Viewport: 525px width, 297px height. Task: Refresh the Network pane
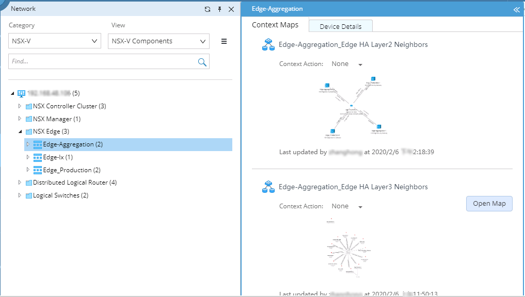point(208,9)
